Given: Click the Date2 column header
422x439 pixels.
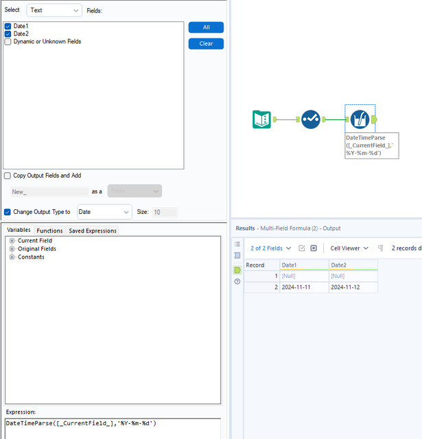Looking at the screenshot, I should (x=353, y=265).
